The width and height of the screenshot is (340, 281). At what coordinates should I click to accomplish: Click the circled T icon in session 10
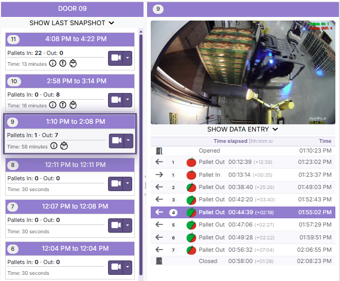(x=63, y=105)
